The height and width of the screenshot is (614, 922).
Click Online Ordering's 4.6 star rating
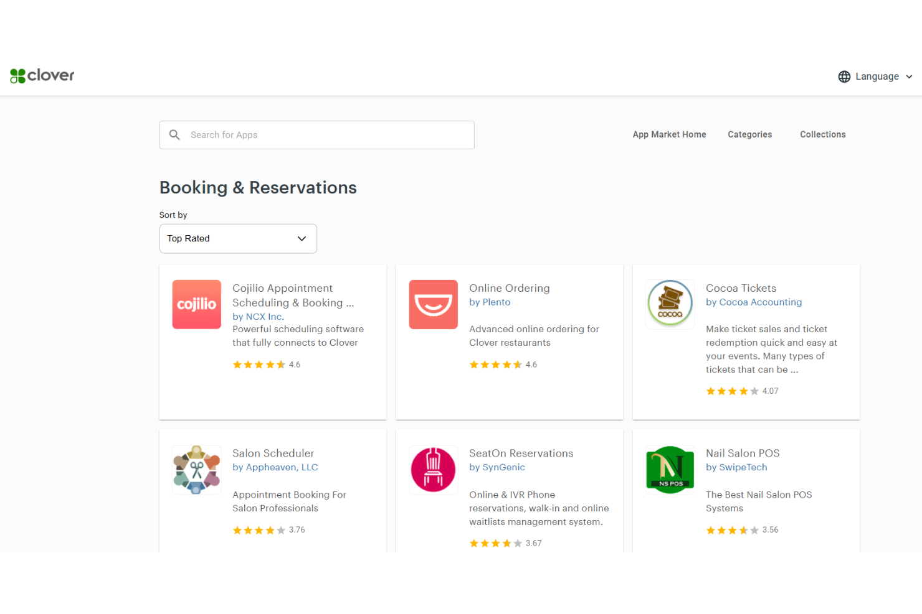503,365
